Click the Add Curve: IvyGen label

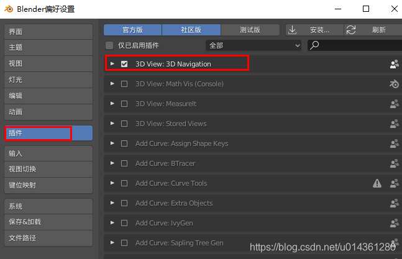pyautogui.click(x=164, y=223)
